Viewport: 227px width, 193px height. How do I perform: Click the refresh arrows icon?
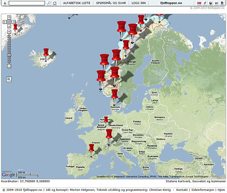point(55,3)
